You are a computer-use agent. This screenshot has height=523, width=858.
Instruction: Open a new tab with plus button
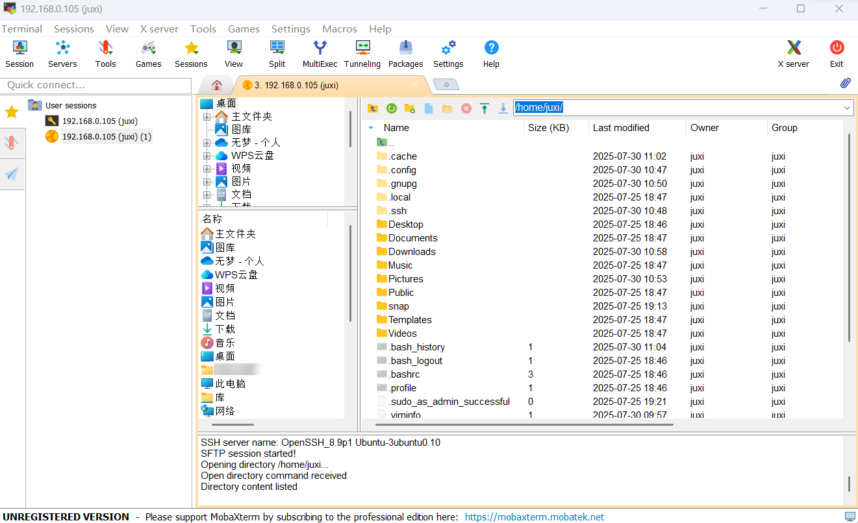tap(446, 85)
